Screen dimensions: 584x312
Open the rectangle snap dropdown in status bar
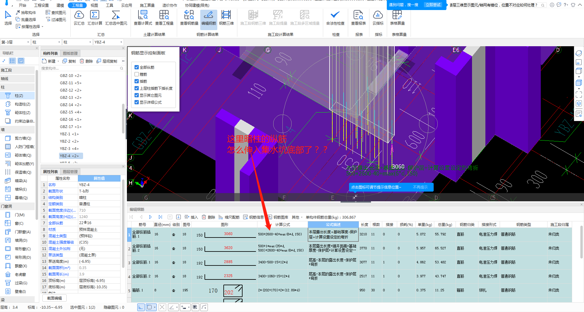pos(155,307)
